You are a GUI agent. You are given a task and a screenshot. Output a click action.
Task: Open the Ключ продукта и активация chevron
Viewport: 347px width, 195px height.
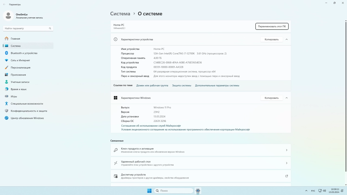pyautogui.click(x=287, y=150)
